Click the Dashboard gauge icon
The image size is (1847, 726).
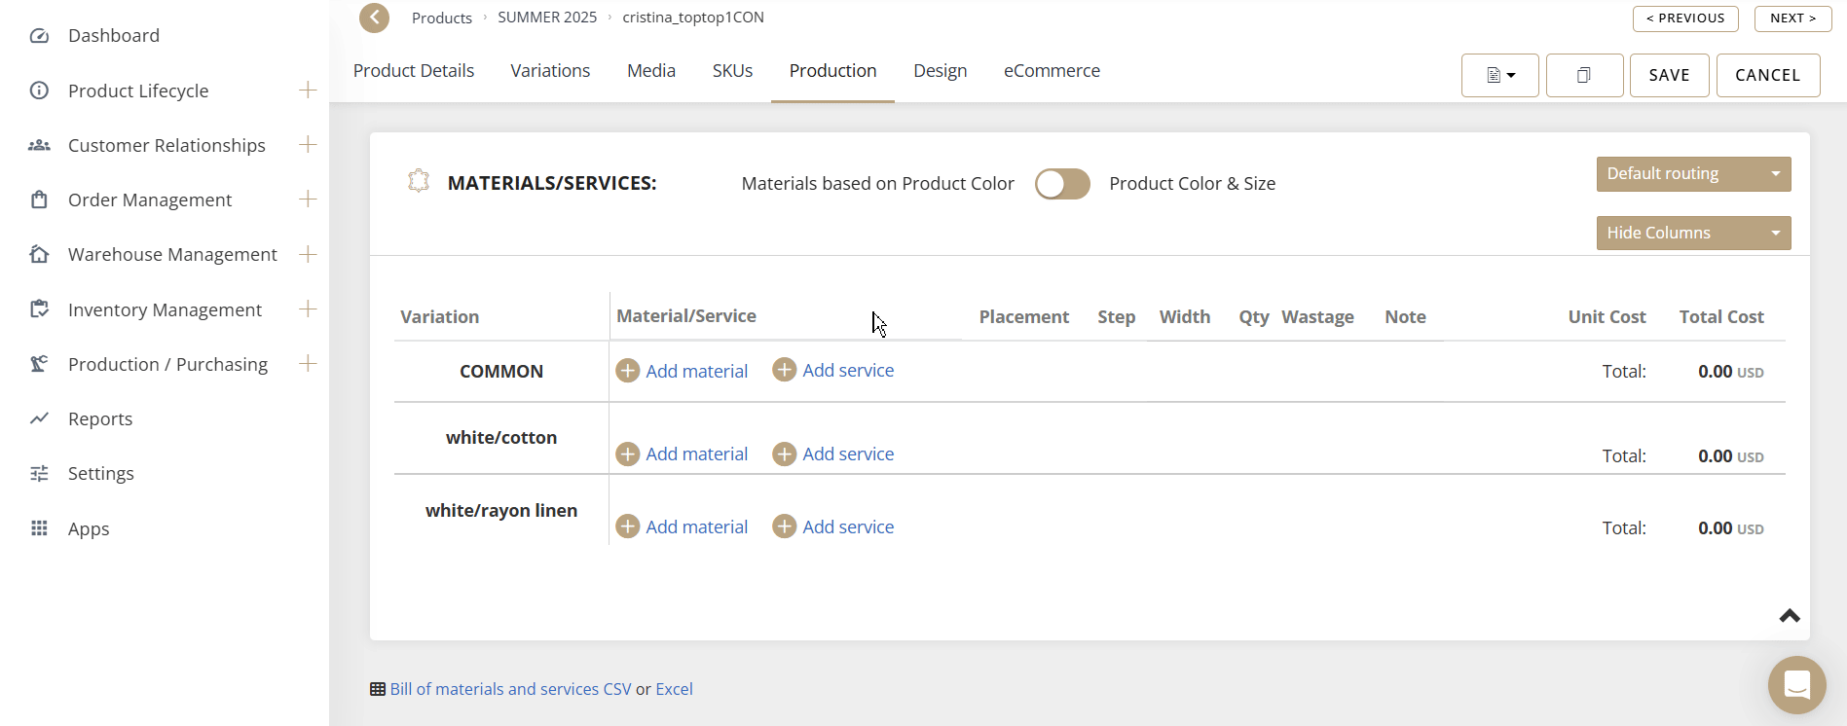[39, 36]
